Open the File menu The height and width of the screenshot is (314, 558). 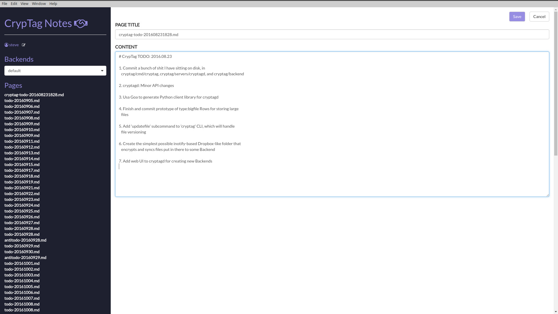pos(4,3)
